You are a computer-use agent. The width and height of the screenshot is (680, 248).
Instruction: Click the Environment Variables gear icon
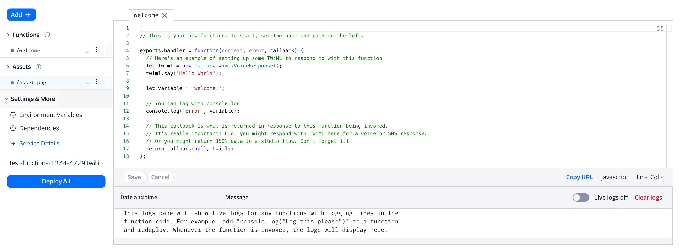(x=13, y=115)
